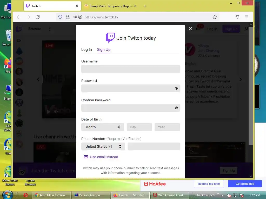Show confirm password using its eye icon
The image size is (266, 199).
176,108
